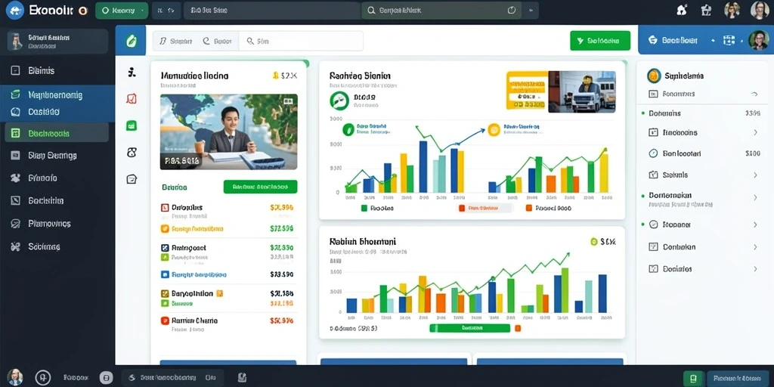Click the green button in the top toolbar
Viewport: 774px width, 387px height.
[599, 41]
